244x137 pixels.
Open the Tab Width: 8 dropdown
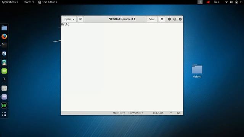tap(136, 113)
